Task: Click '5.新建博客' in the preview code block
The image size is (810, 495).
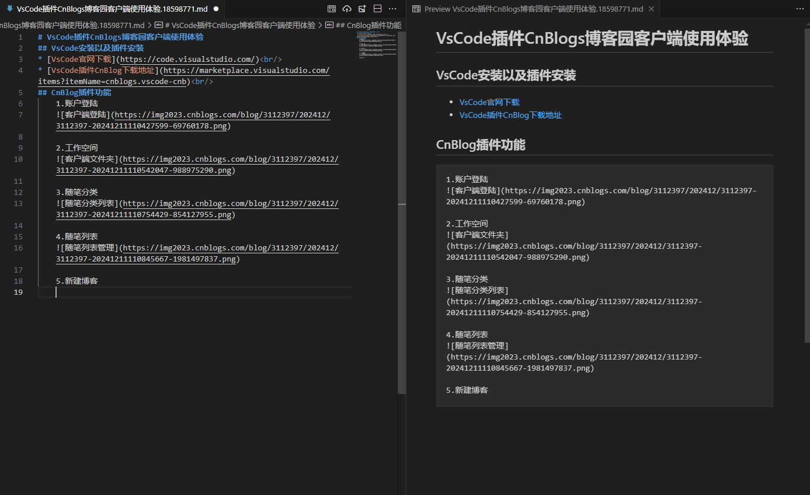Action: click(x=467, y=390)
